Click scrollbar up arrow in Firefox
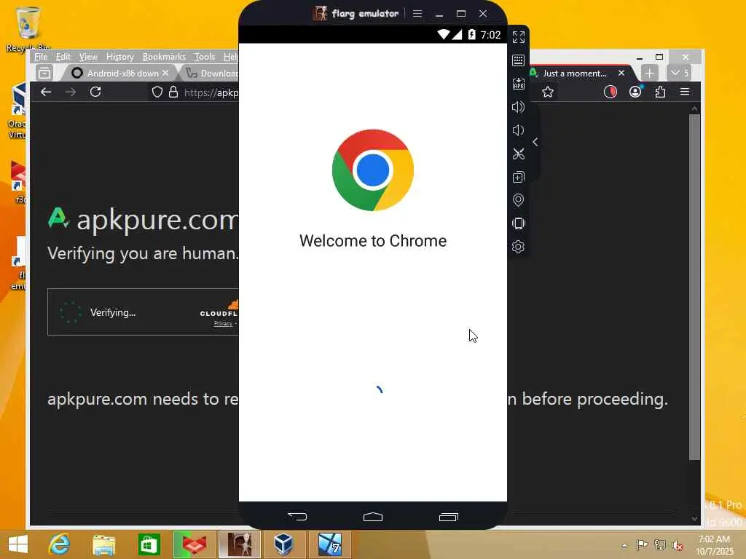This screenshot has width=746, height=559. coord(694,108)
